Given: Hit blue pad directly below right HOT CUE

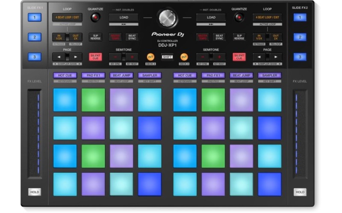Looking at the screenshot, I should click(185, 100).
